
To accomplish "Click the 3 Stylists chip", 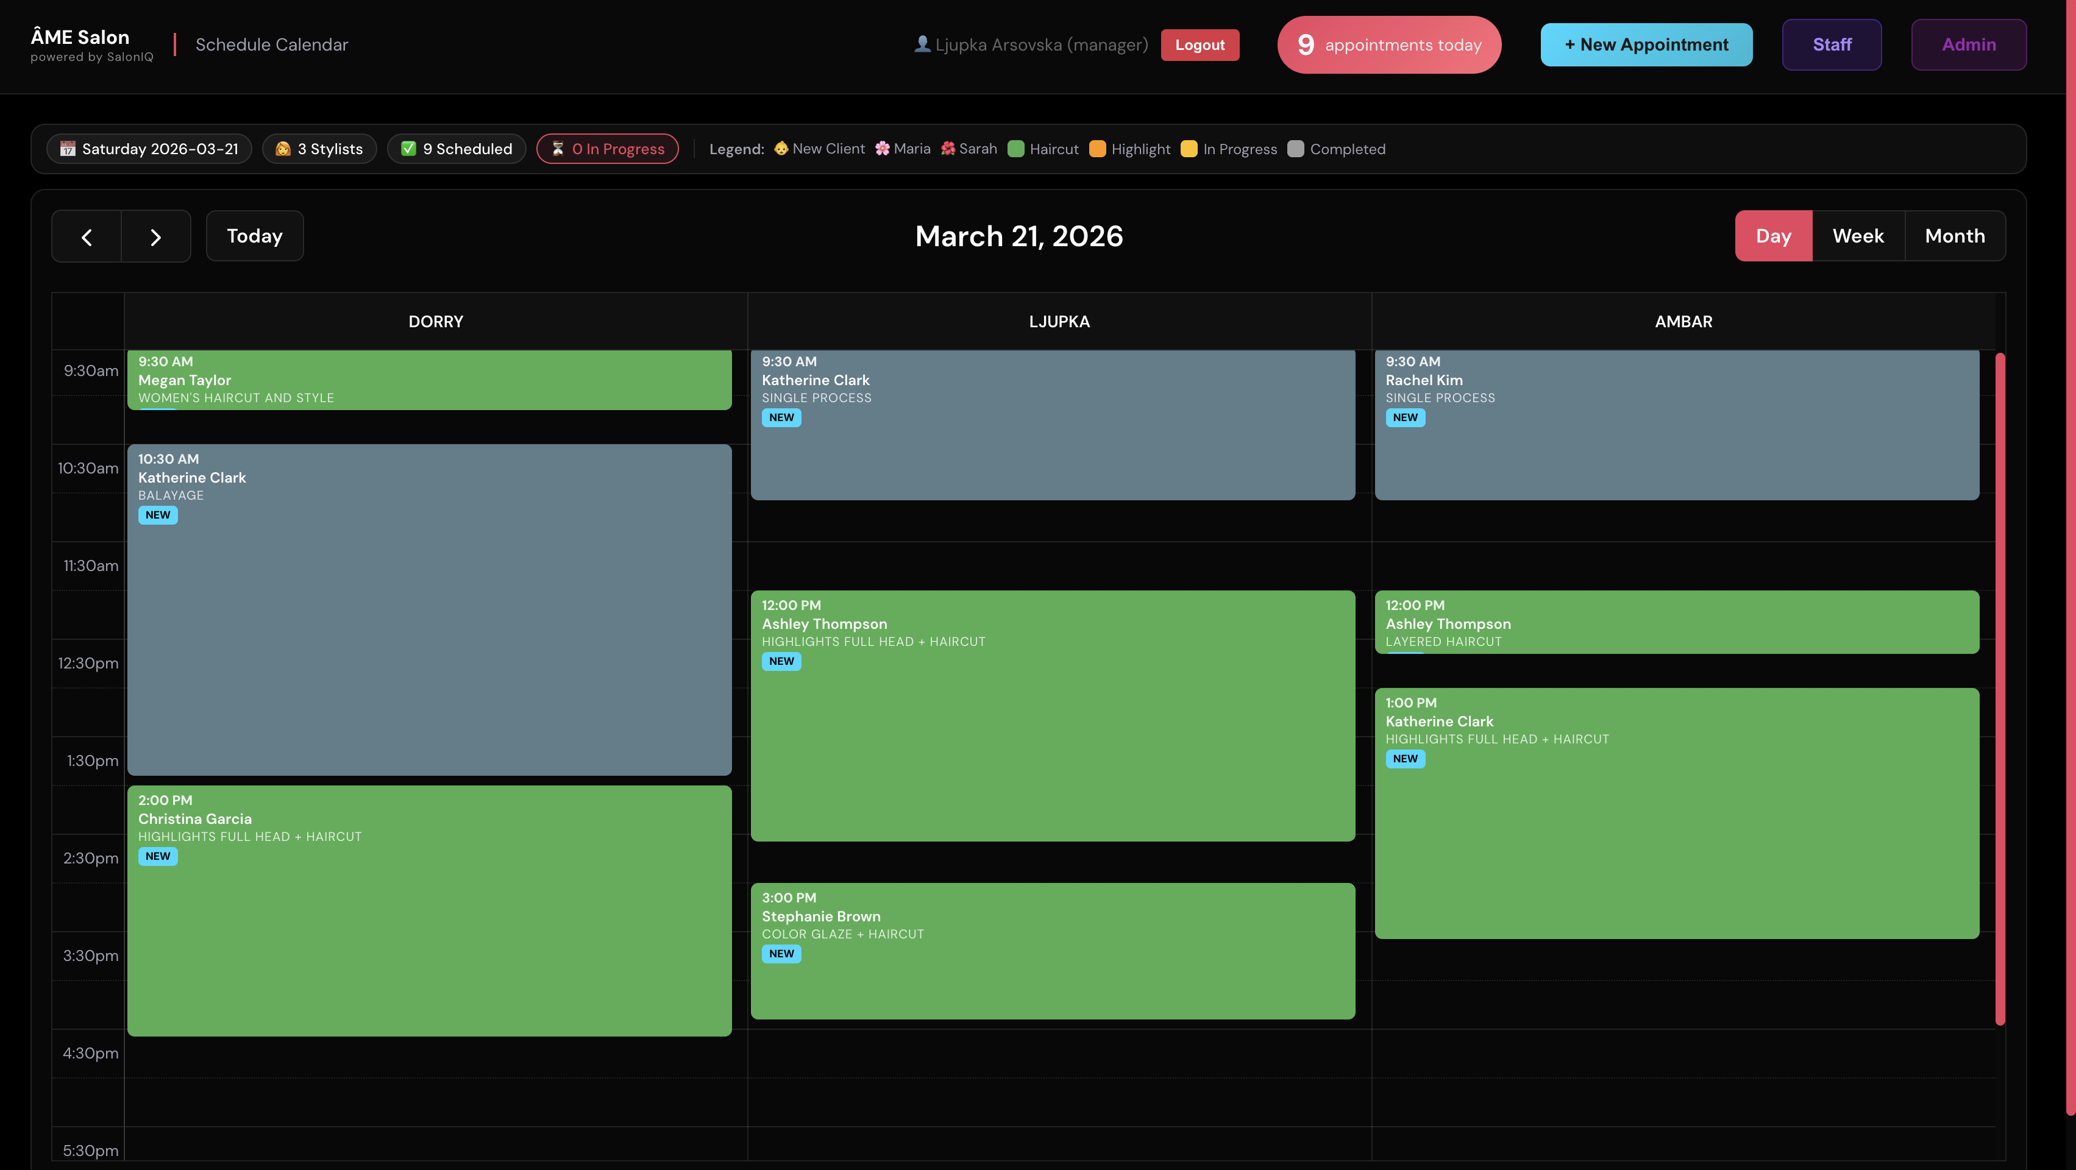I will pos(319,149).
